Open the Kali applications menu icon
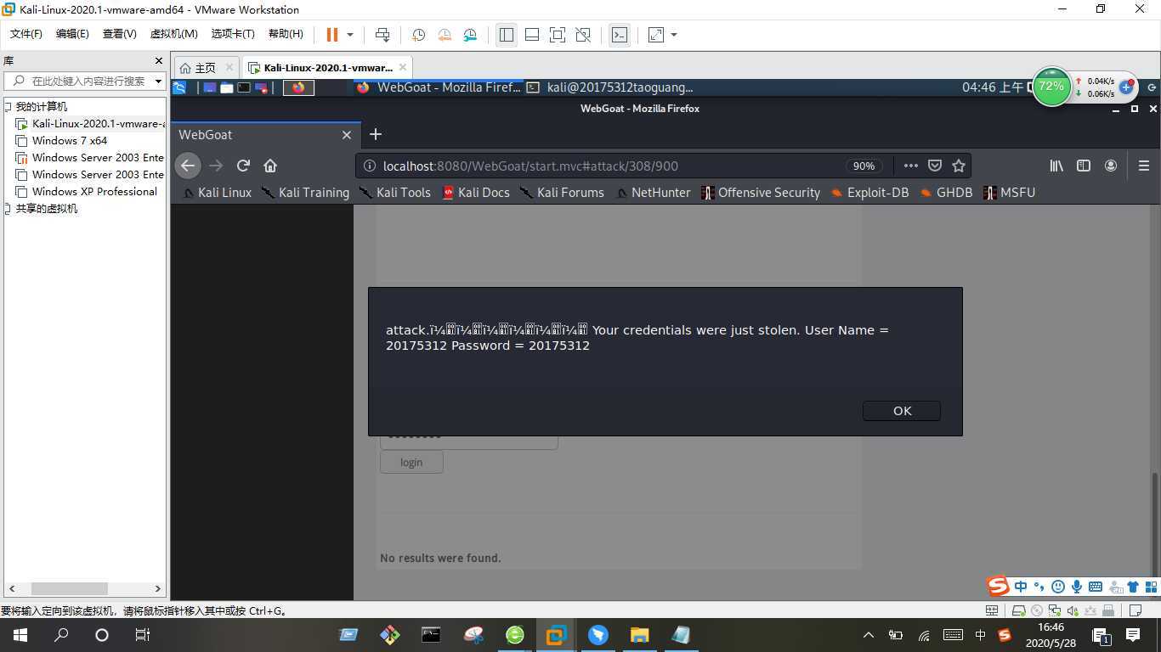This screenshot has width=1161, height=652. 179,87
